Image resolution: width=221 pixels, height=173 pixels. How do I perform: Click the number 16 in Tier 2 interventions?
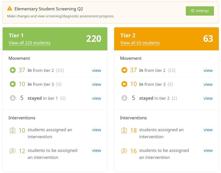(133, 151)
